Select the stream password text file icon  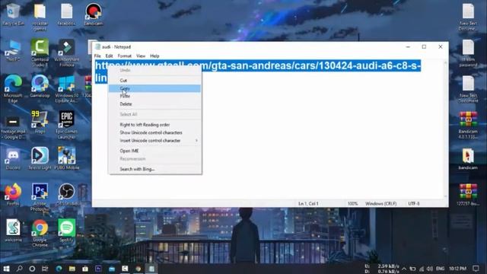coord(468,53)
